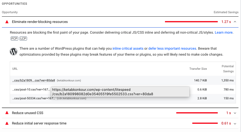The height and width of the screenshot is (132, 241).
Task: Click the Transfer Size column header
Action: (x=198, y=69)
